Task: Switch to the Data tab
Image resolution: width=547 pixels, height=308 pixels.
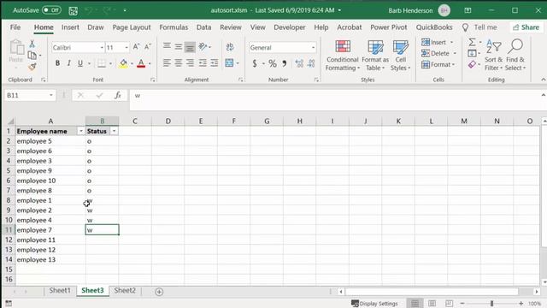Action: [x=203, y=27]
